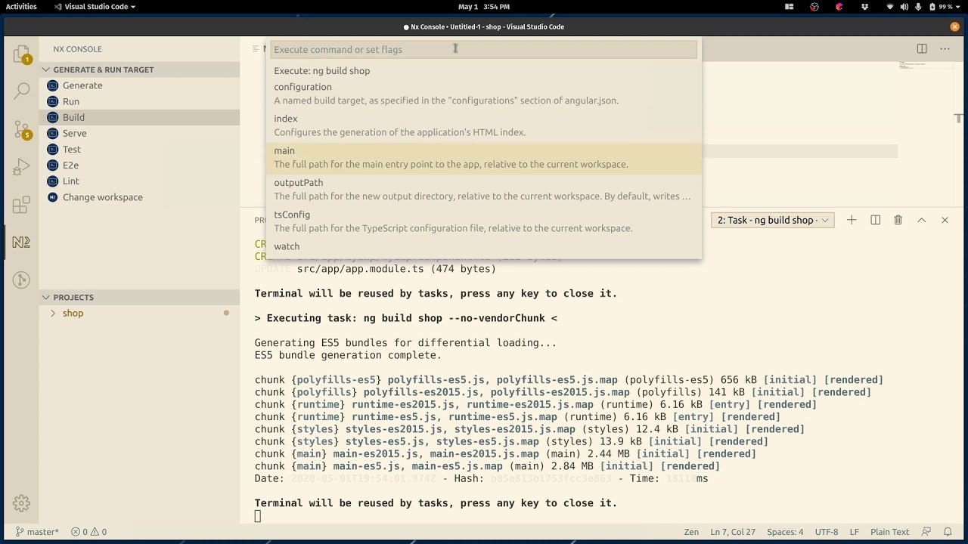Viewport: 968px width, 544px height.
Task: Change end of line sequence LF
Action: click(854, 532)
